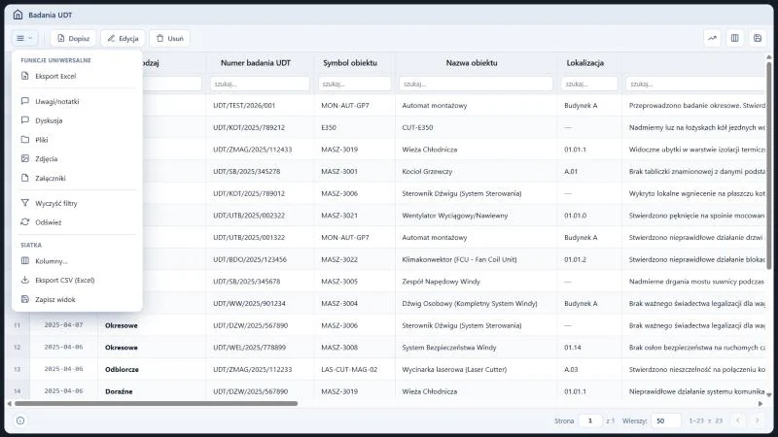The height and width of the screenshot is (437, 778).
Task: Select Eksport CSV (Excel) option
Action: pos(77,280)
